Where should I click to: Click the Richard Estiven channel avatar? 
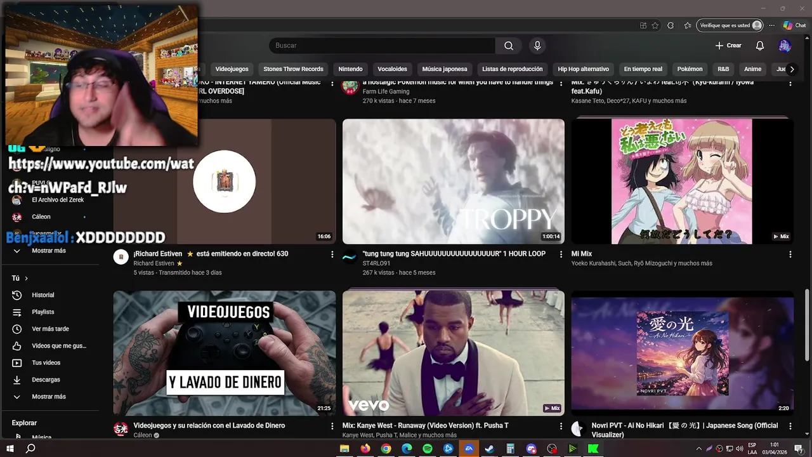(121, 257)
